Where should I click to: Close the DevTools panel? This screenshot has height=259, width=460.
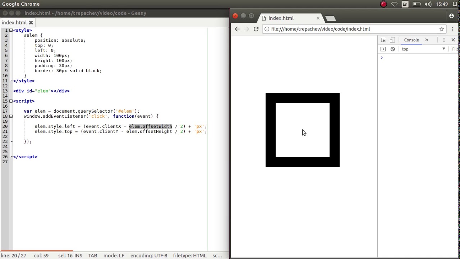(453, 40)
